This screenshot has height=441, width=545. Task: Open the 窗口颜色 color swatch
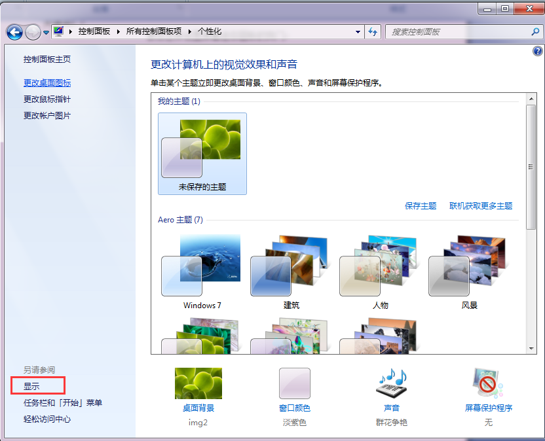coord(295,383)
